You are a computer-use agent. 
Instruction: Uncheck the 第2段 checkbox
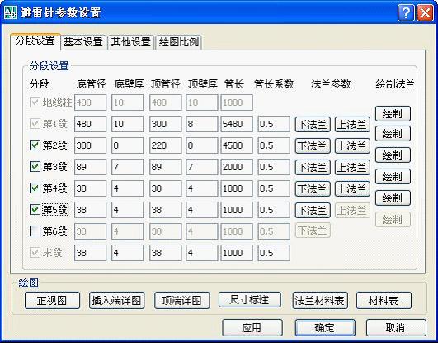click(35, 145)
